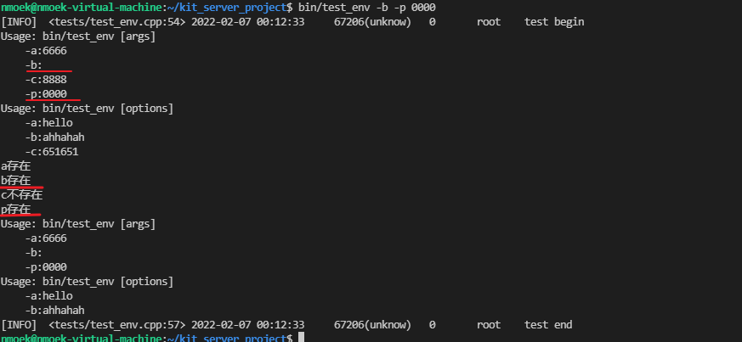The height and width of the screenshot is (342, 742).
Task: Click the 'test end' log message
Action: (548, 325)
